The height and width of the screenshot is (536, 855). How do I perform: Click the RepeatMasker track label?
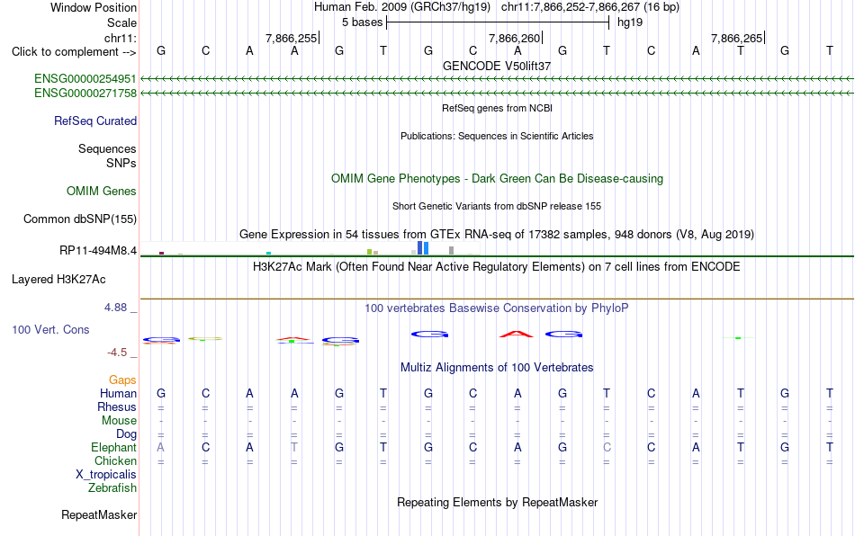(99, 514)
